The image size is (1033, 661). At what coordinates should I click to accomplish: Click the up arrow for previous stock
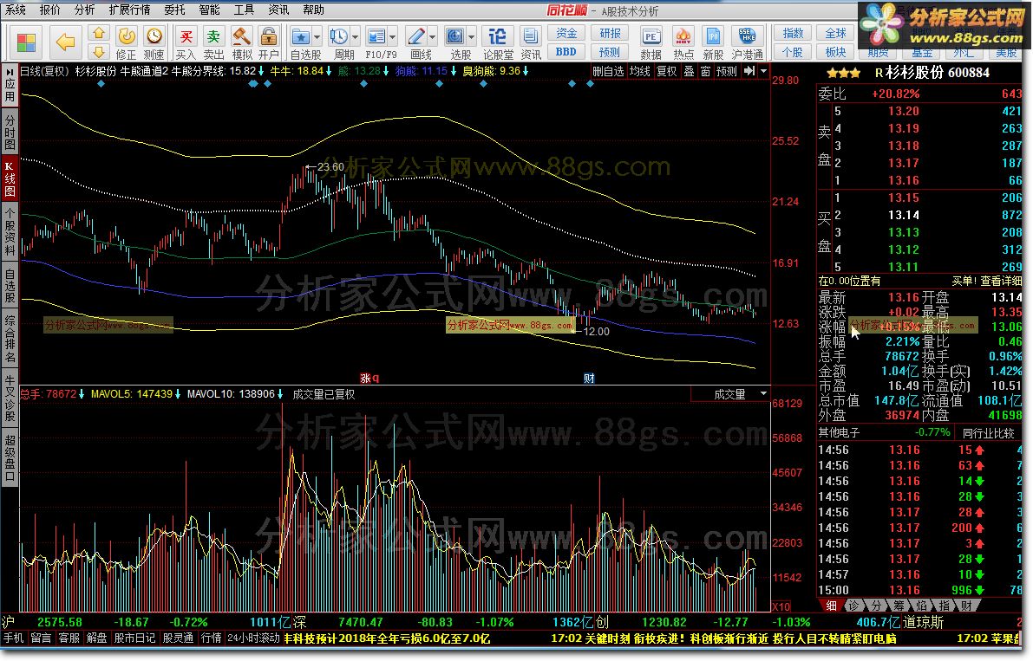(x=98, y=34)
